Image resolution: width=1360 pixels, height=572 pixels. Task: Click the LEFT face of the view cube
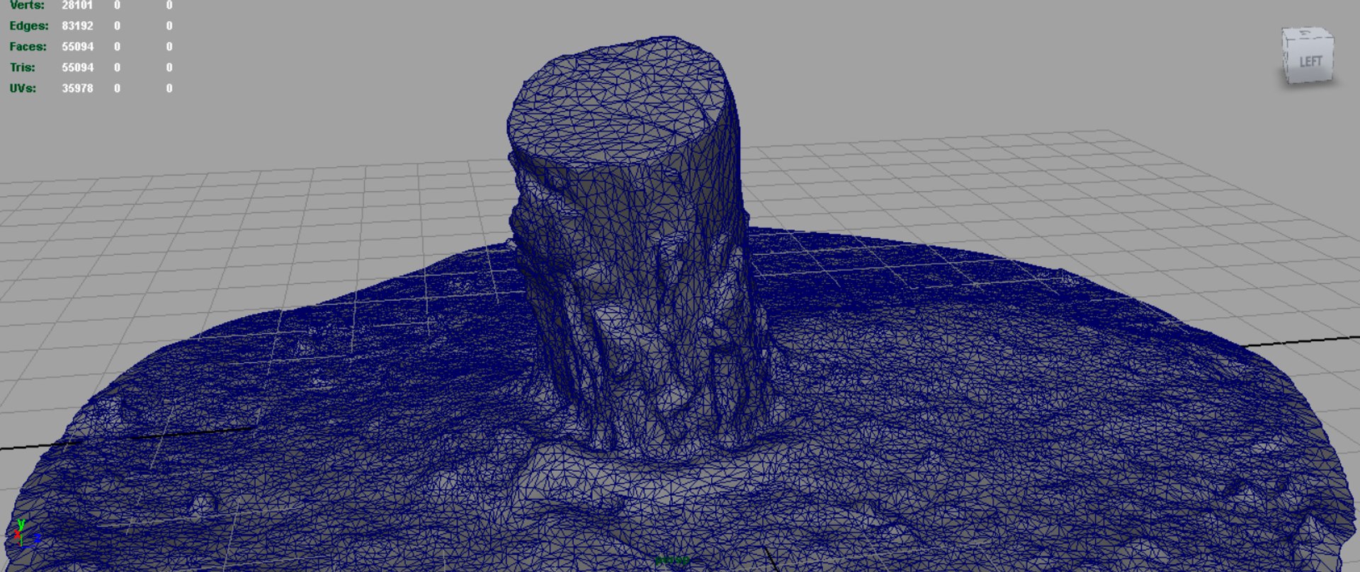[x=1310, y=61]
